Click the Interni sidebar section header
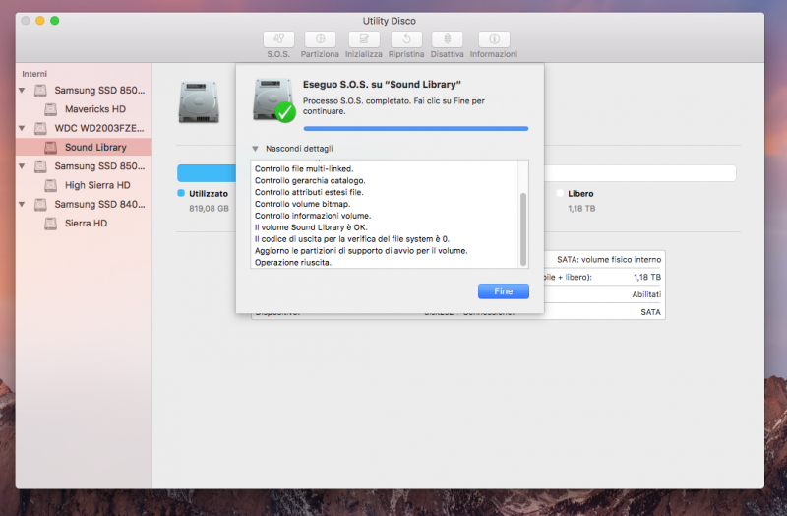787x516 pixels. pos(34,74)
